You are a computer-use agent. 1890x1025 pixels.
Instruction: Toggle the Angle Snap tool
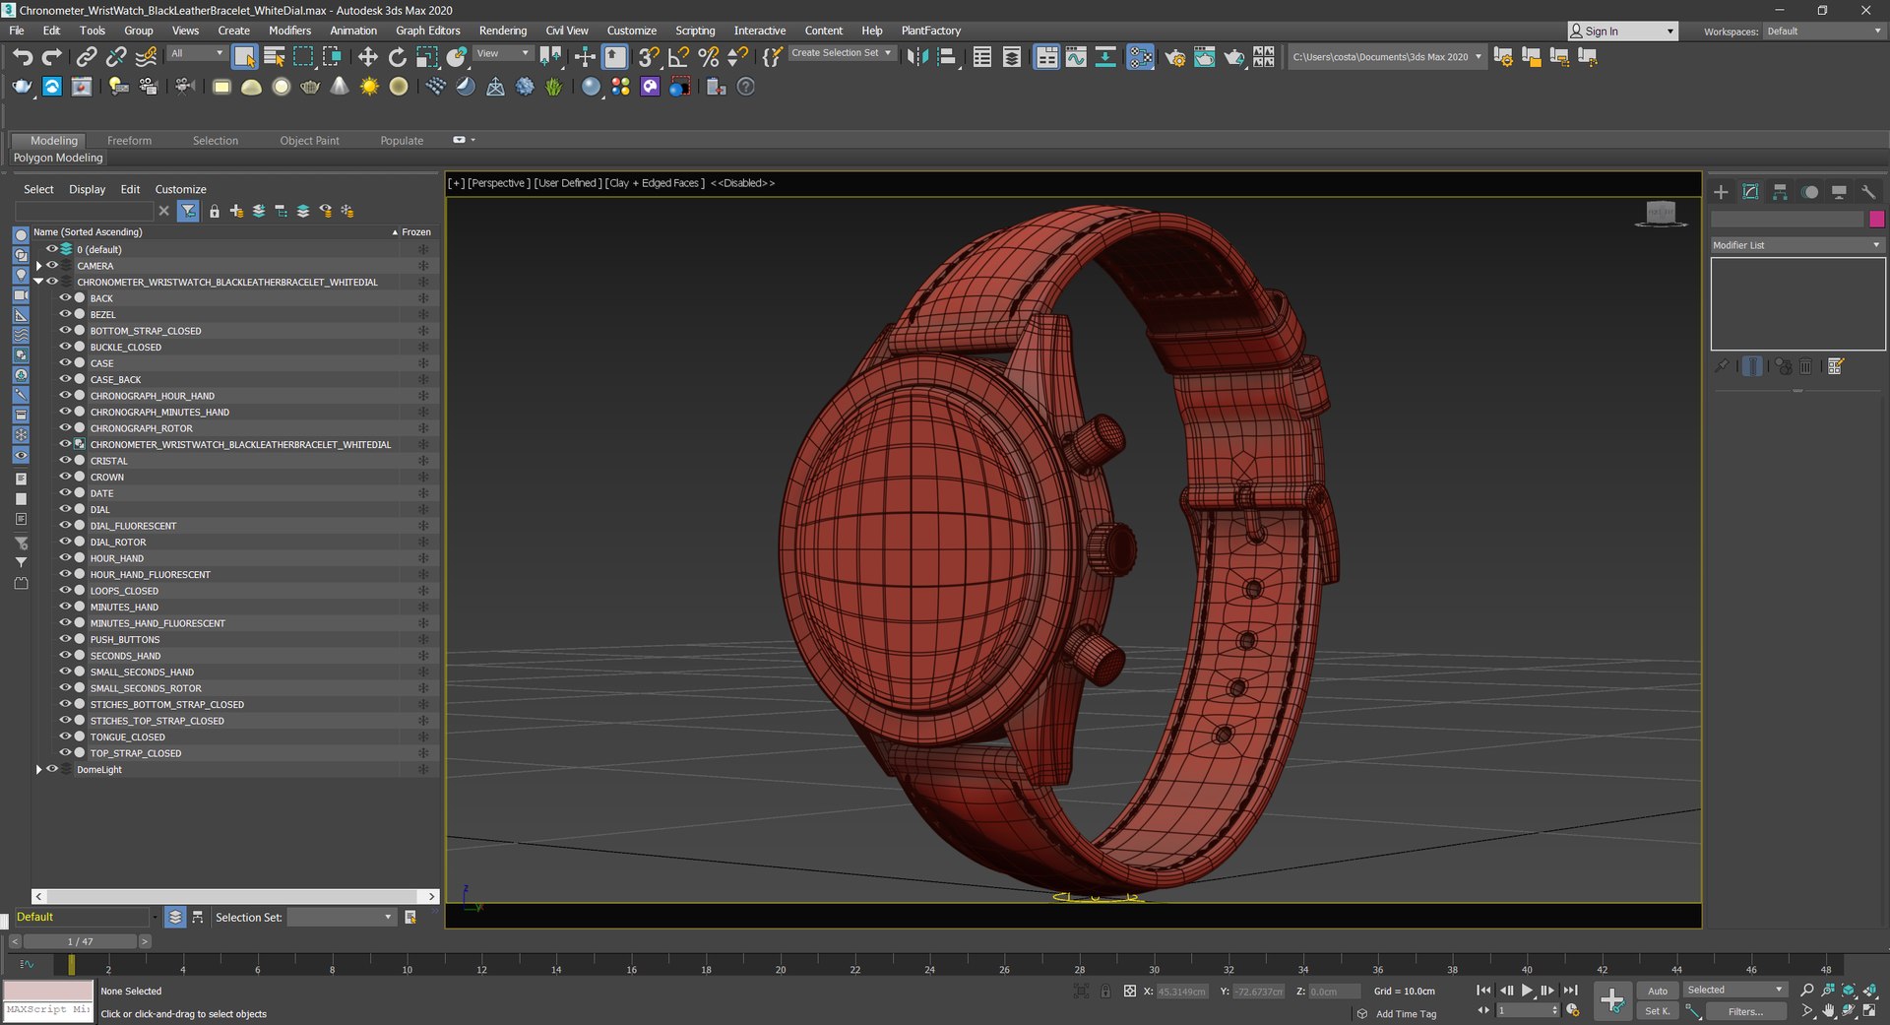pyautogui.click(x=678, y=57)
